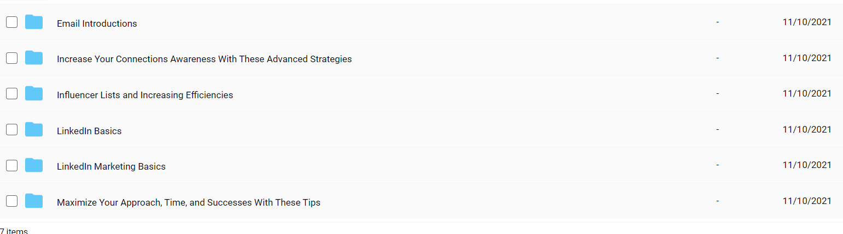The height and width of the screenshot is (234, 843).
Task: Click the 11/10/2021 date in Email Introductions row
Action: (x=807, y=22)
